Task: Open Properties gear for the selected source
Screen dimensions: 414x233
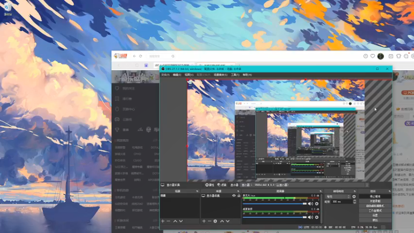Action: coord(210,185)
